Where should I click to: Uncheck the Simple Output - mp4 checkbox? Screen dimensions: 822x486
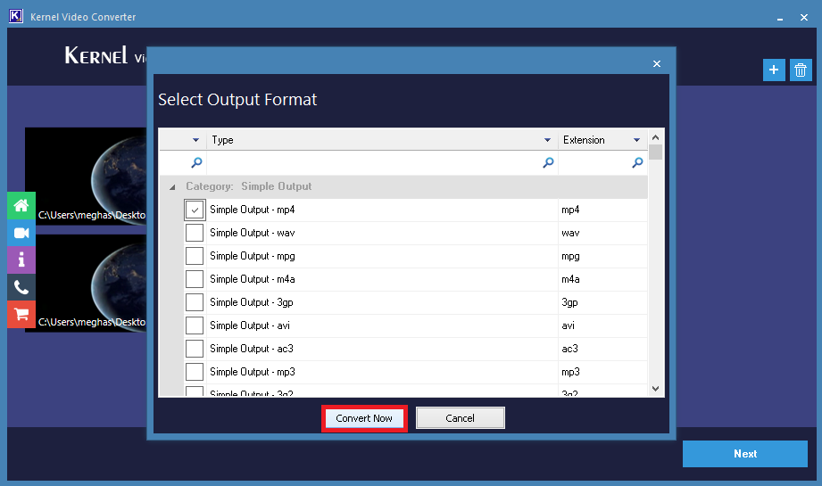pos(195,210)
